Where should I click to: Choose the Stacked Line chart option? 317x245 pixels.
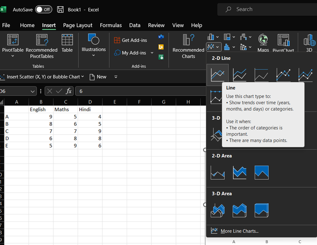(239, 75)
